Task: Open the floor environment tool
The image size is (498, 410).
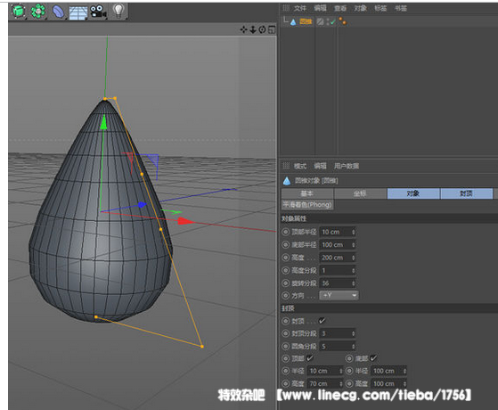Action: pyautogui.click(x=78, y=12)
